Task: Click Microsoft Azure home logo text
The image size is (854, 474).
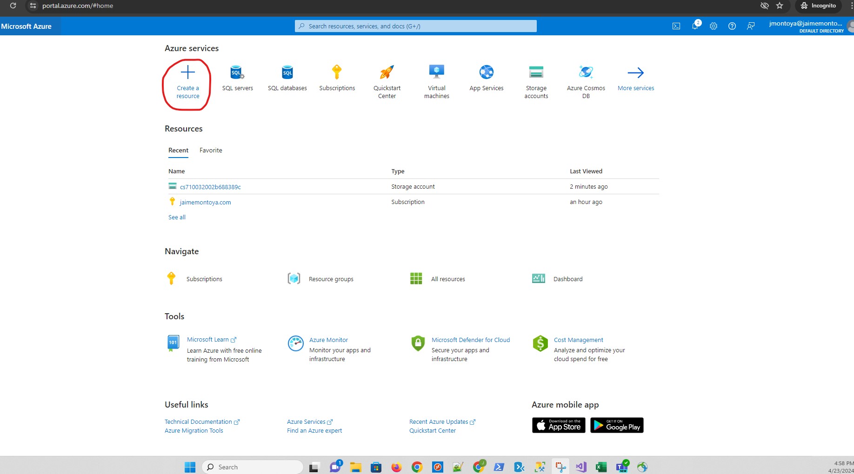Action: click(26, 26)
